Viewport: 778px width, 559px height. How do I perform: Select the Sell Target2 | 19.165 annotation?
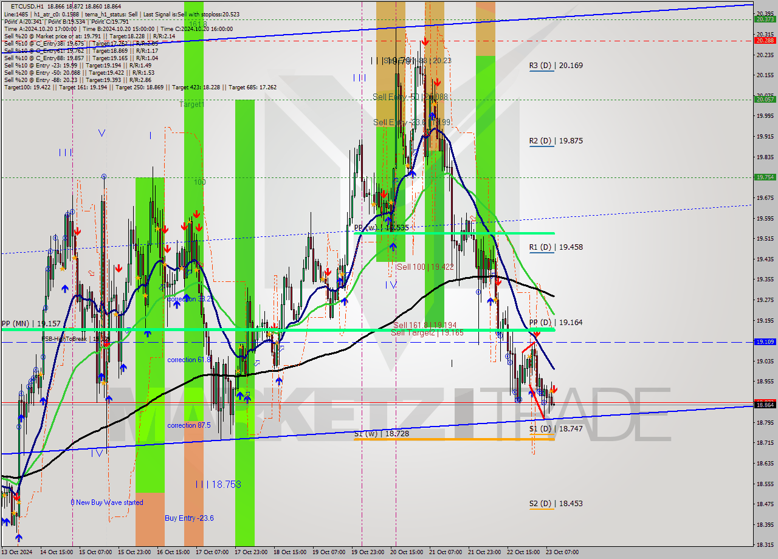point(427,333)
